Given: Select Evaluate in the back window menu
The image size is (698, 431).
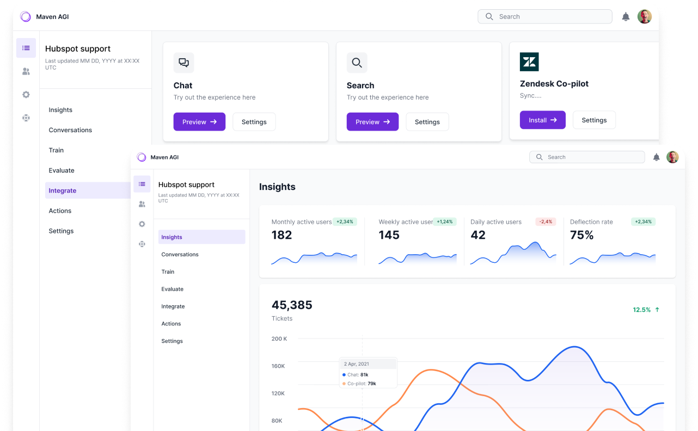Looking at the screenshot, I should (x=62, y=170).
